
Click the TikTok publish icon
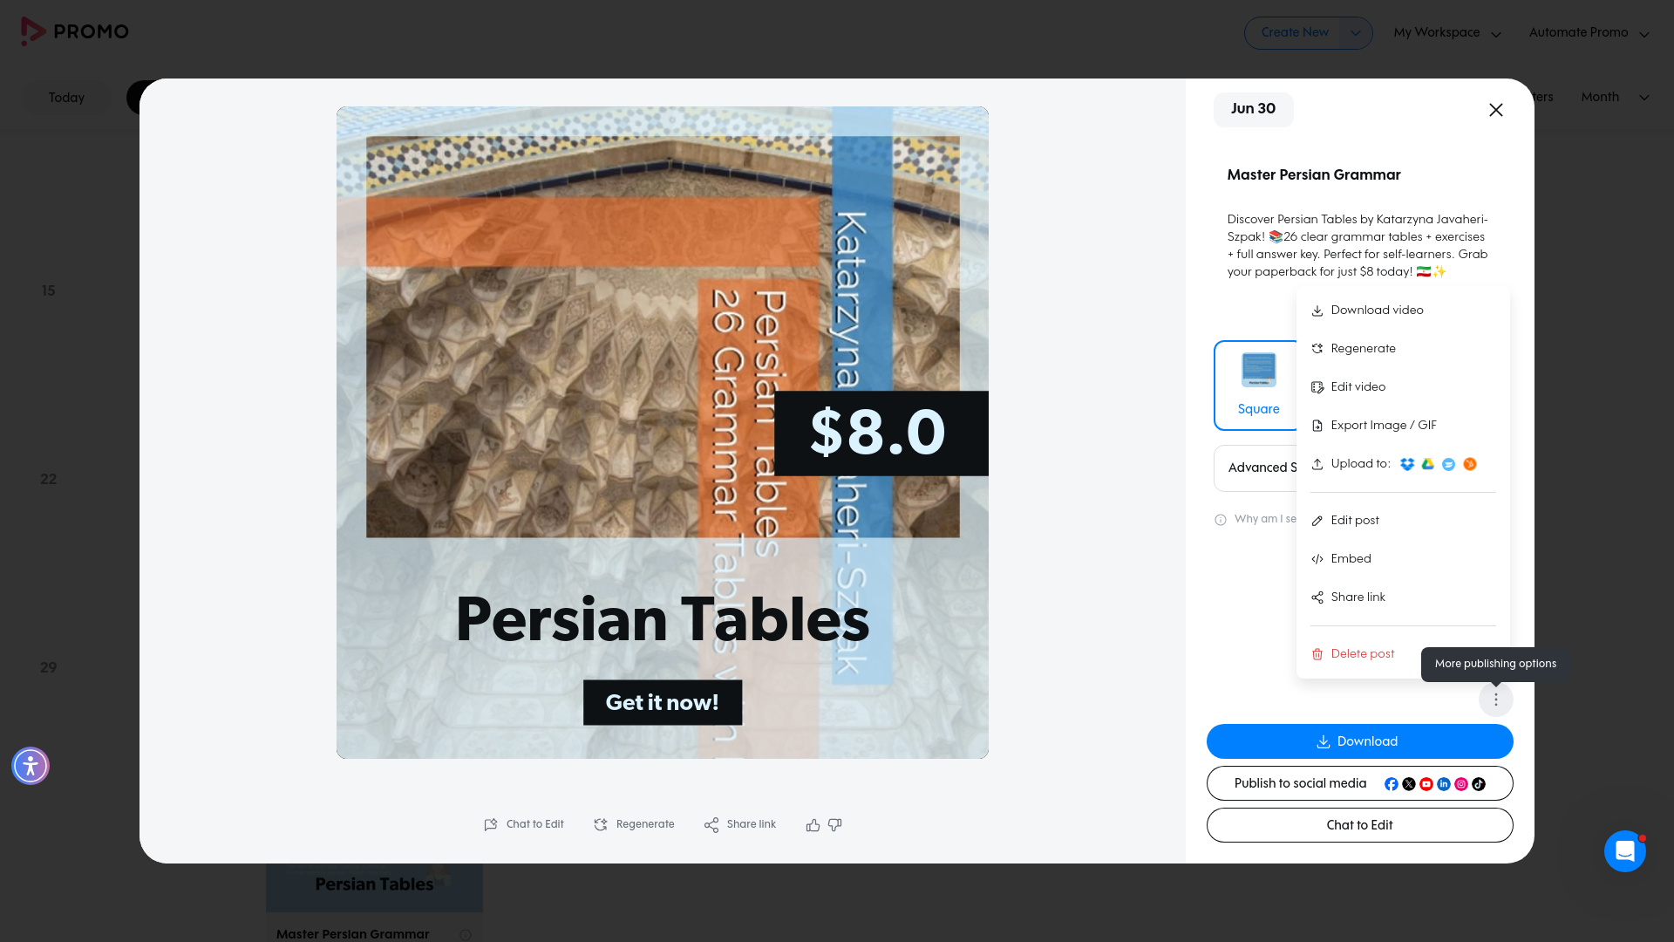[x=1479, y=784]
